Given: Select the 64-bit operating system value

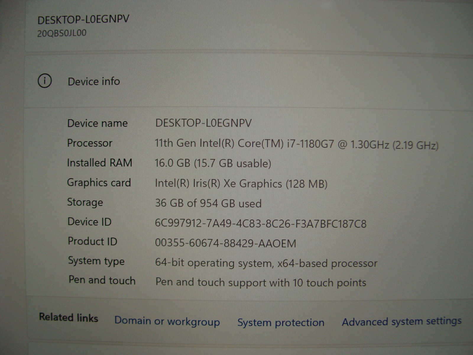Looking at the screenshot, I should (266, 263).
